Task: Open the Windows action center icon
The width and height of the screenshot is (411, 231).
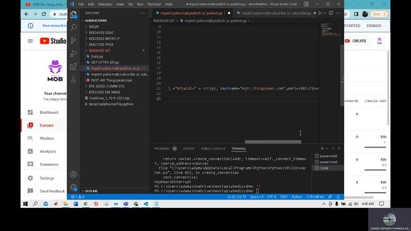Action: (381, 204)
